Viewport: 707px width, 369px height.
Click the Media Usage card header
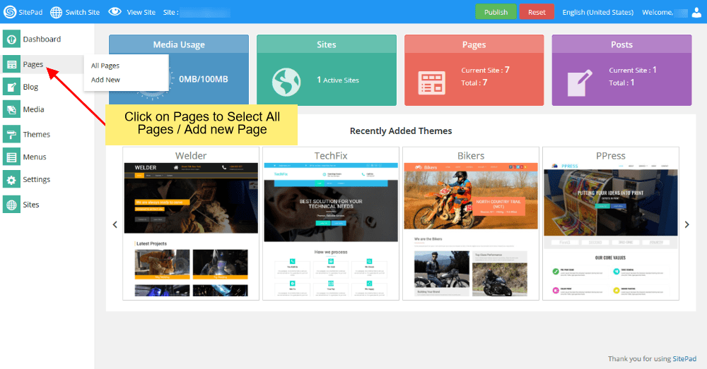[179, 44]
